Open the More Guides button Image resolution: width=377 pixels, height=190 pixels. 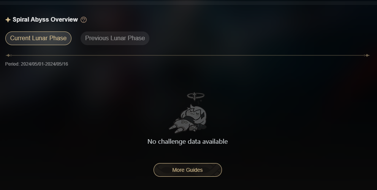point(187,170)
